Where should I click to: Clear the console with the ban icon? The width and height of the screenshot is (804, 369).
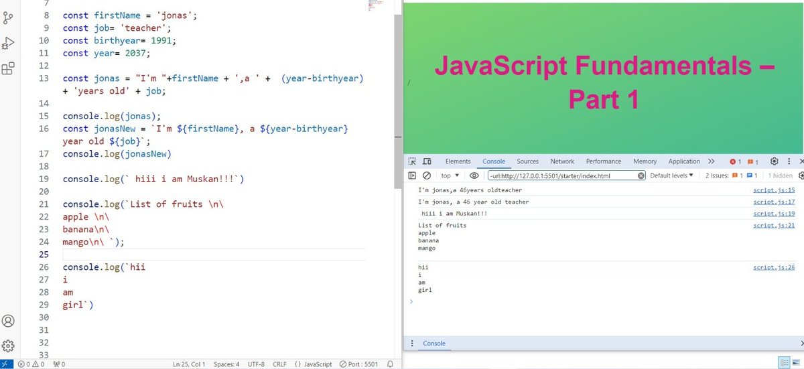point(427,175)
